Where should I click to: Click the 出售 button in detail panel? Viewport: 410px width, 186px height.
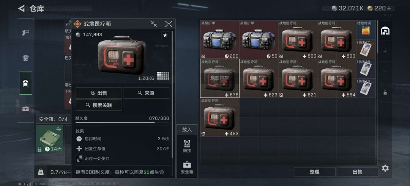click(x=99, y=93)
